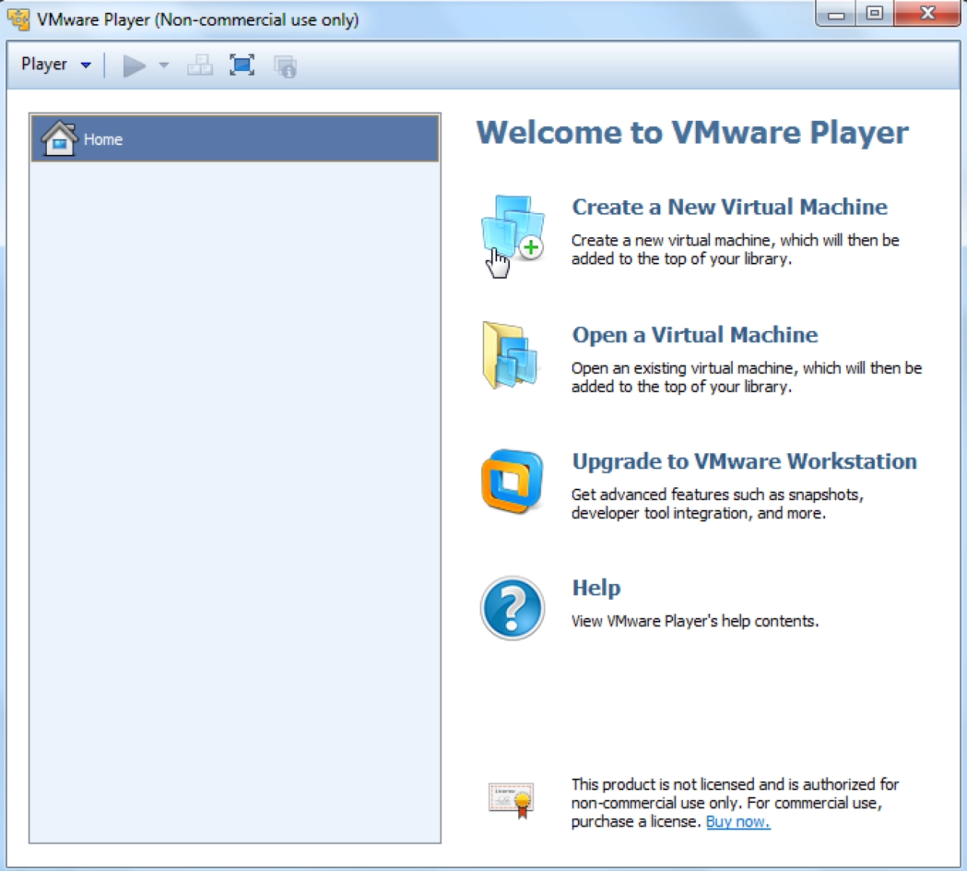
Task: Open the Upgrade to VMware Workstation link
Action: [x=744, y=462]
